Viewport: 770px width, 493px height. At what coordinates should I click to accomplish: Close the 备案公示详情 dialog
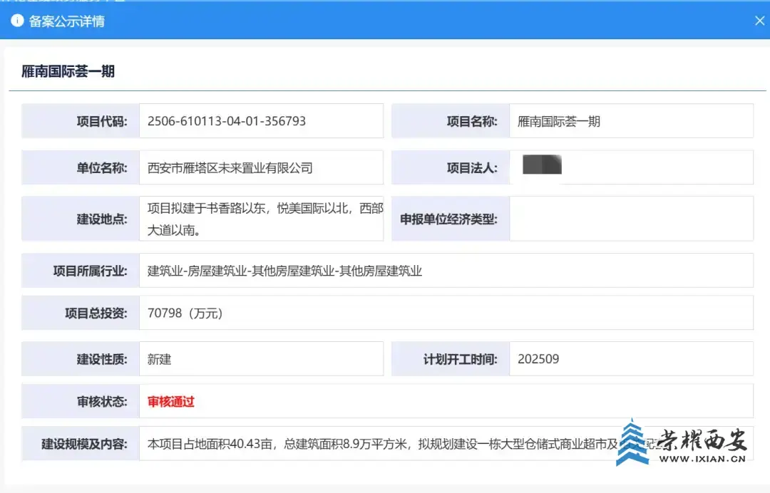759,21
